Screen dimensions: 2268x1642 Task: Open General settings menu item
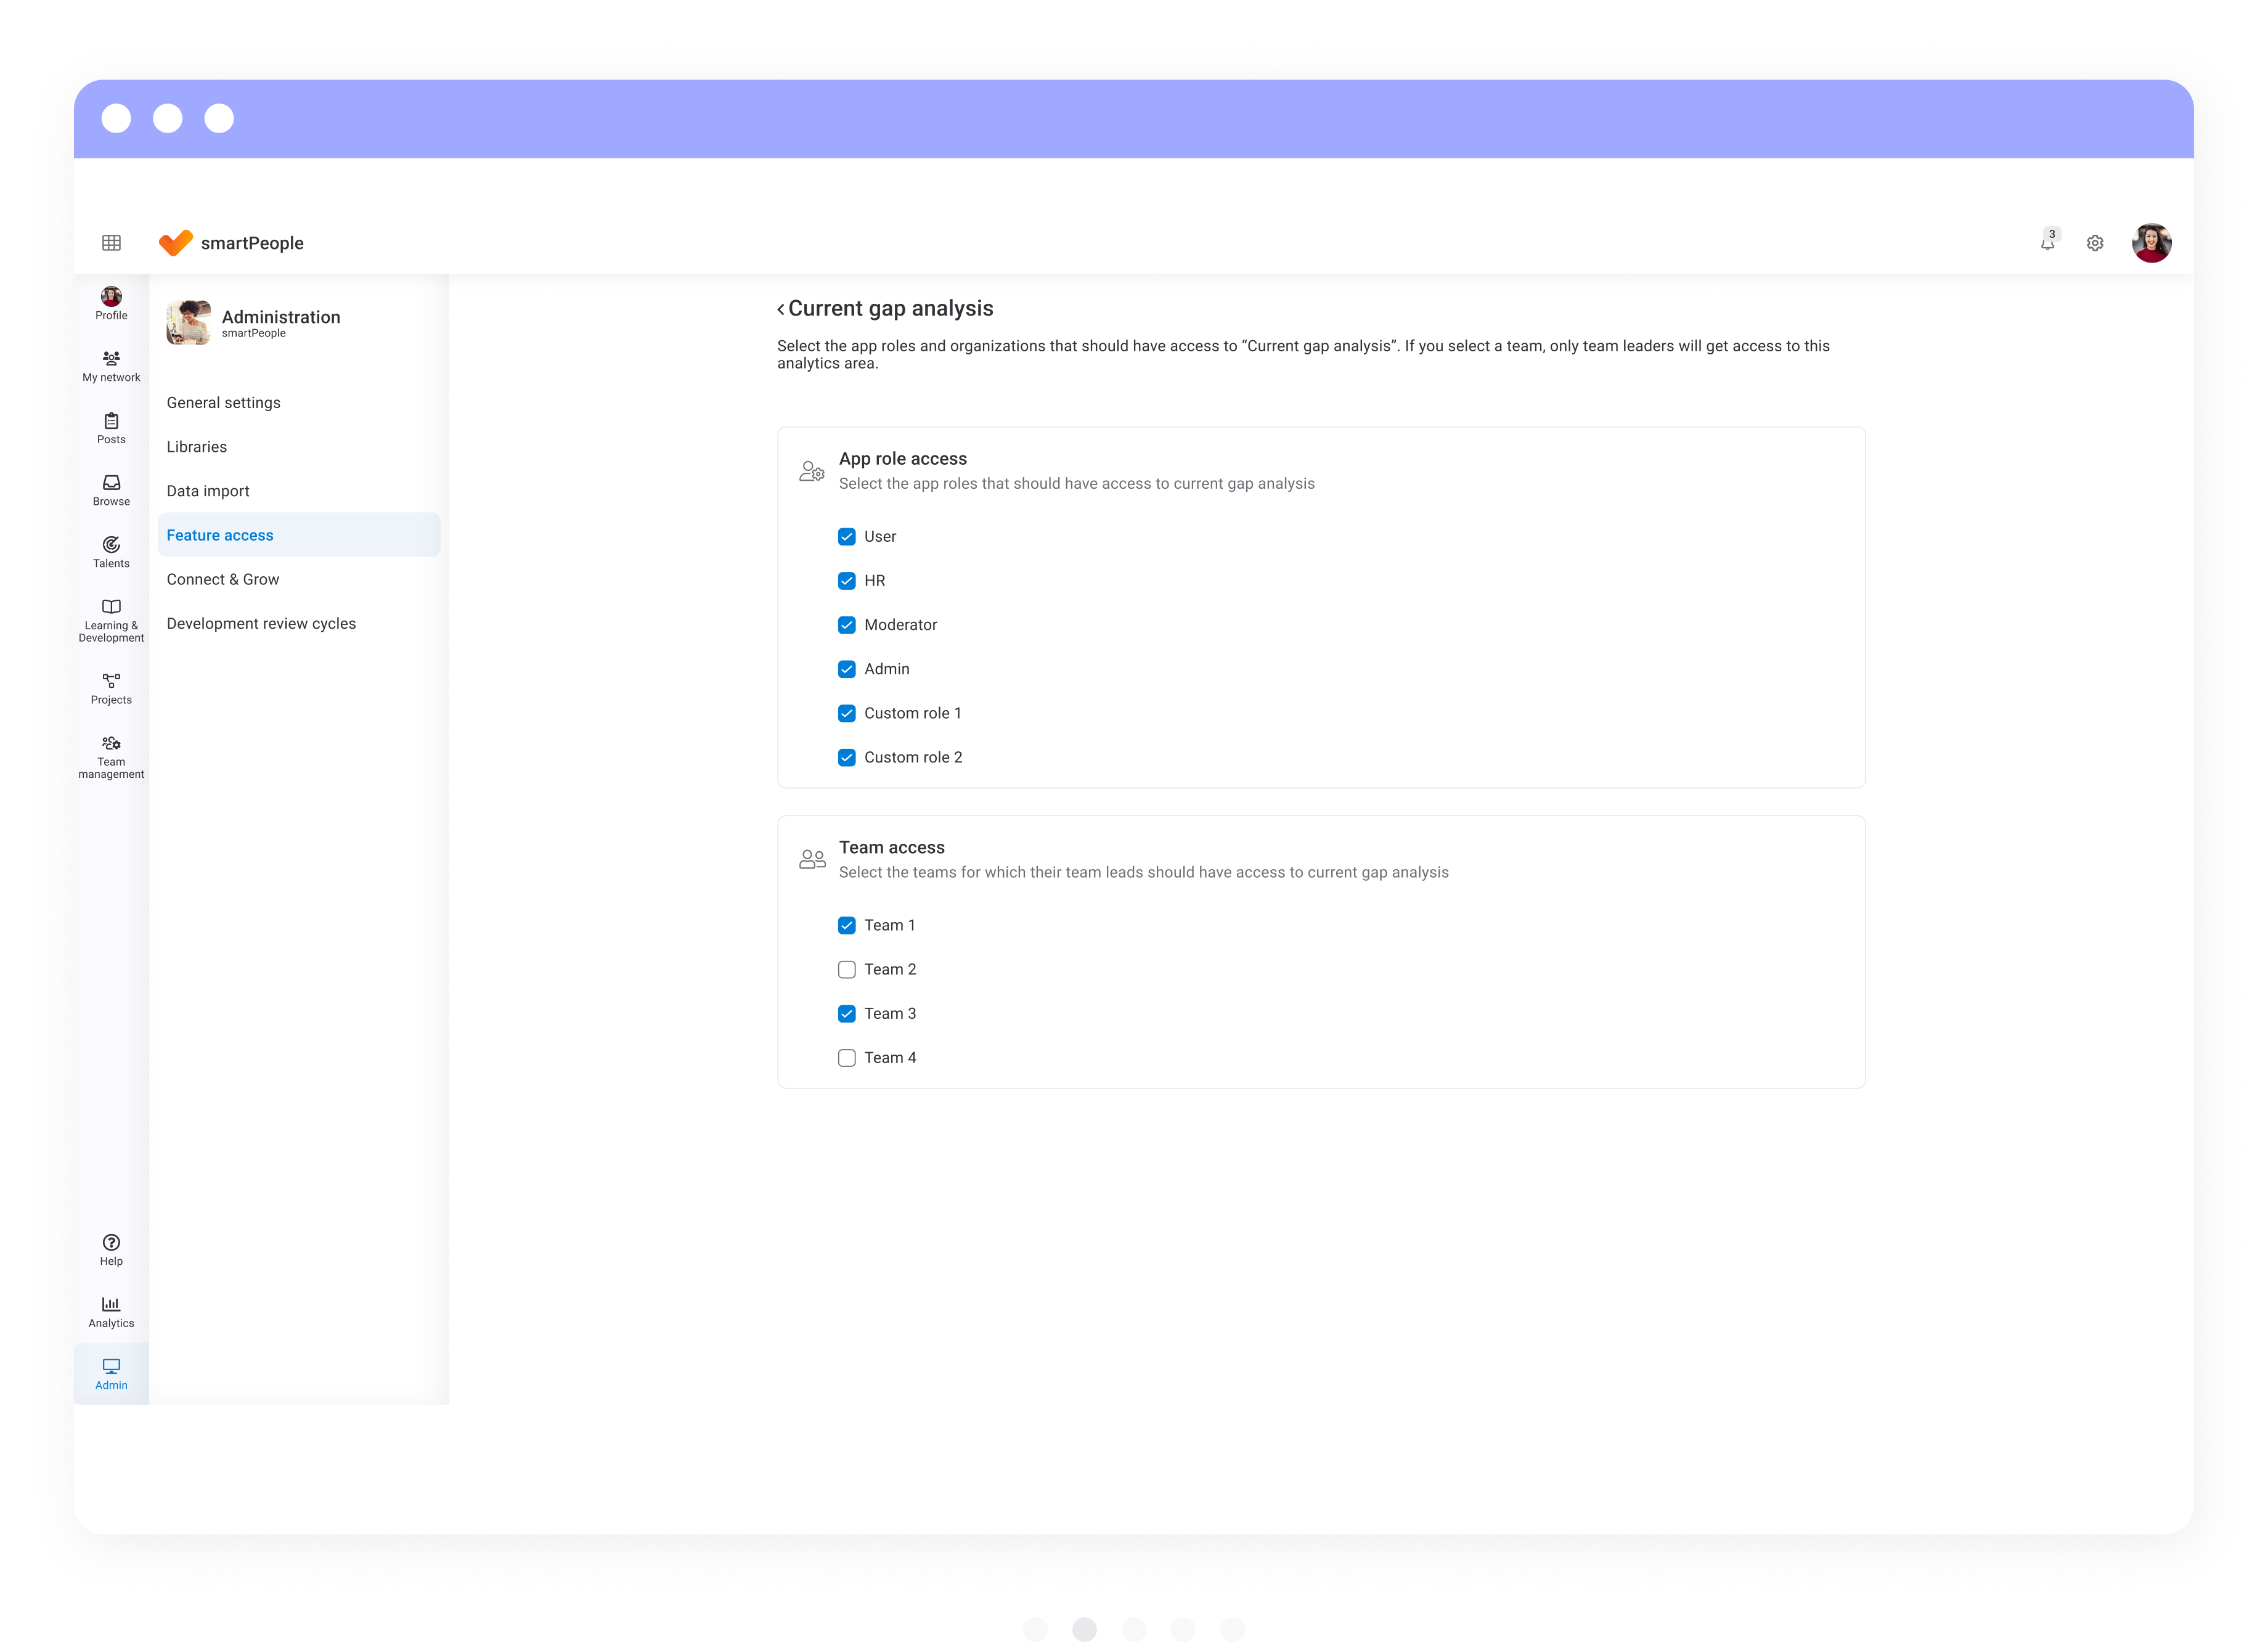tap(298, 403)
